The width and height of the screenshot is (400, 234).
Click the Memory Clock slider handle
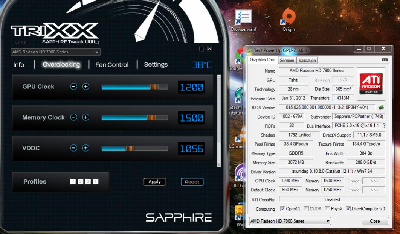(x=151, y=118)
